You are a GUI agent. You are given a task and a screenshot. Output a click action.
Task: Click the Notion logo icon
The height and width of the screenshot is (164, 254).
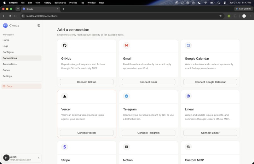pyautogui.click(x=126, y=147)
